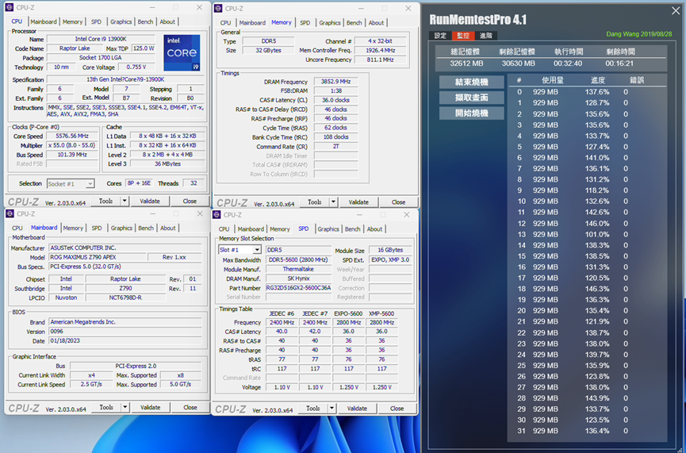Click Close button in the Memory tab window
The width and height of the screenshot is (686, 453).
[x=398, y=202]
